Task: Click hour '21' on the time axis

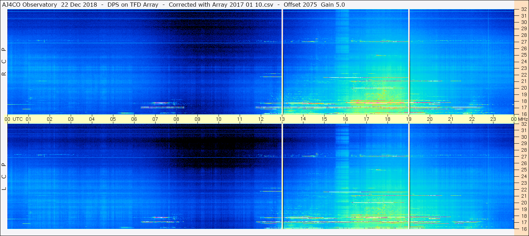Action: [x=451, y=119]
